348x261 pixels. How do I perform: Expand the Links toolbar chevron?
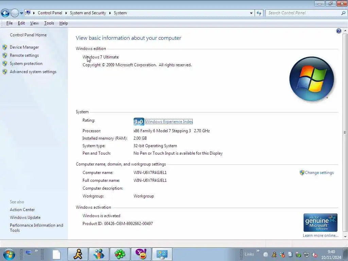click(258, 251)
